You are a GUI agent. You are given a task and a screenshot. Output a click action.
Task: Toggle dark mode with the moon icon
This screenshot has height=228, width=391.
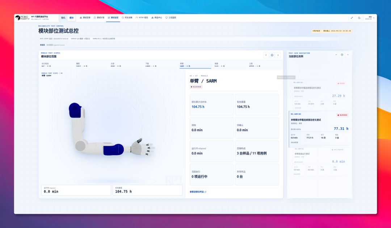(x=359, y=18)
